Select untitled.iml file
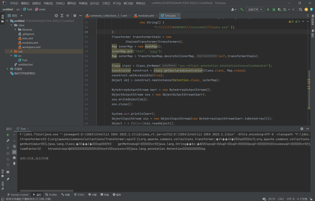The height and width of the screenshot is (201, 315). 25,65
